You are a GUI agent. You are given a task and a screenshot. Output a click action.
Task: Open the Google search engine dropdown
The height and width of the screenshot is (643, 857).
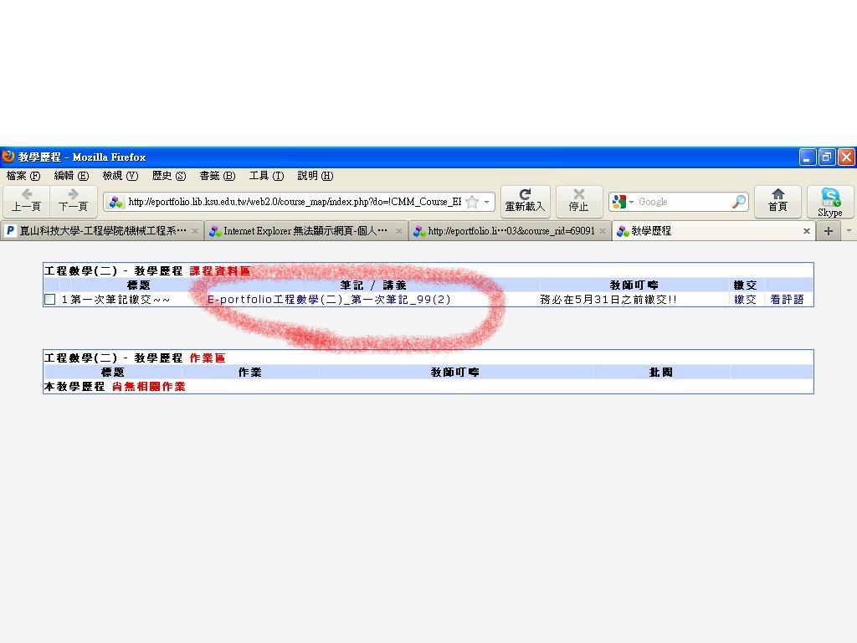pyautogui.click(x=623, y=202)
